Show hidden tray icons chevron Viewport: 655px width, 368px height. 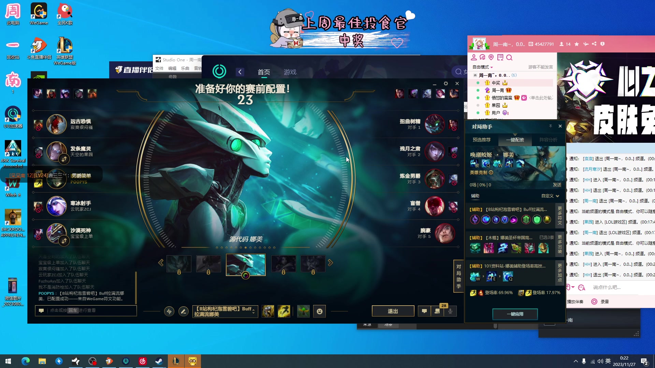click(x=576, y=361)
